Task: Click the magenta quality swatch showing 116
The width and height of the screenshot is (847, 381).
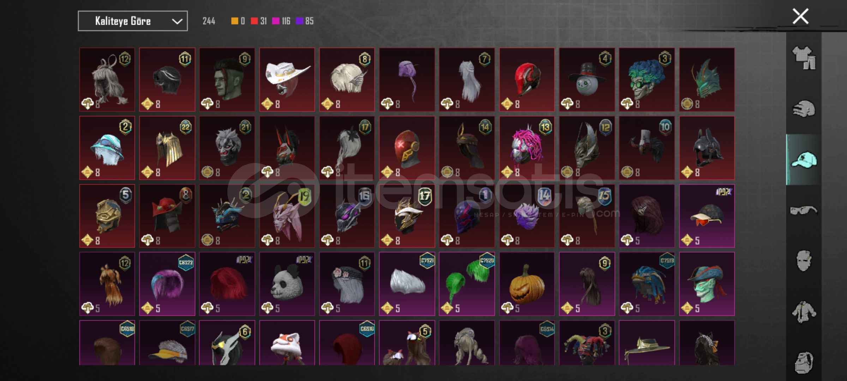Action: tap(276, 21)
